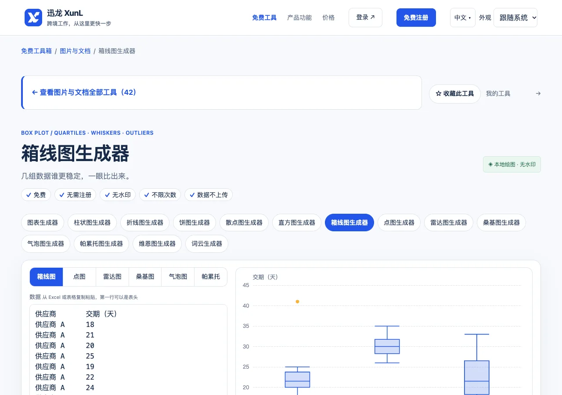562x395 pixels.
Task: Open the 产品功能 nav item
Action: click(x=299, y=18)
